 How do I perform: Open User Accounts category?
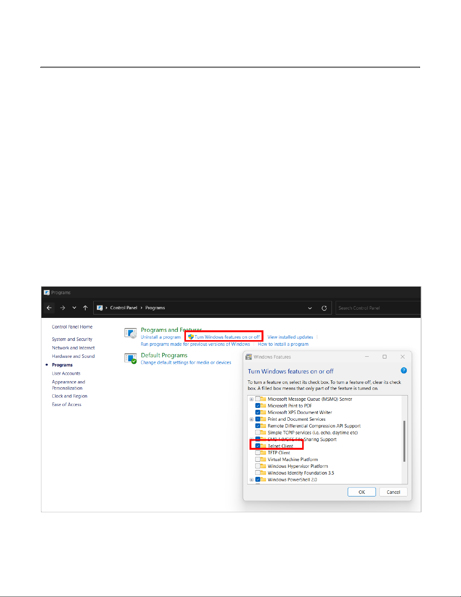click(x=66, y=374)
